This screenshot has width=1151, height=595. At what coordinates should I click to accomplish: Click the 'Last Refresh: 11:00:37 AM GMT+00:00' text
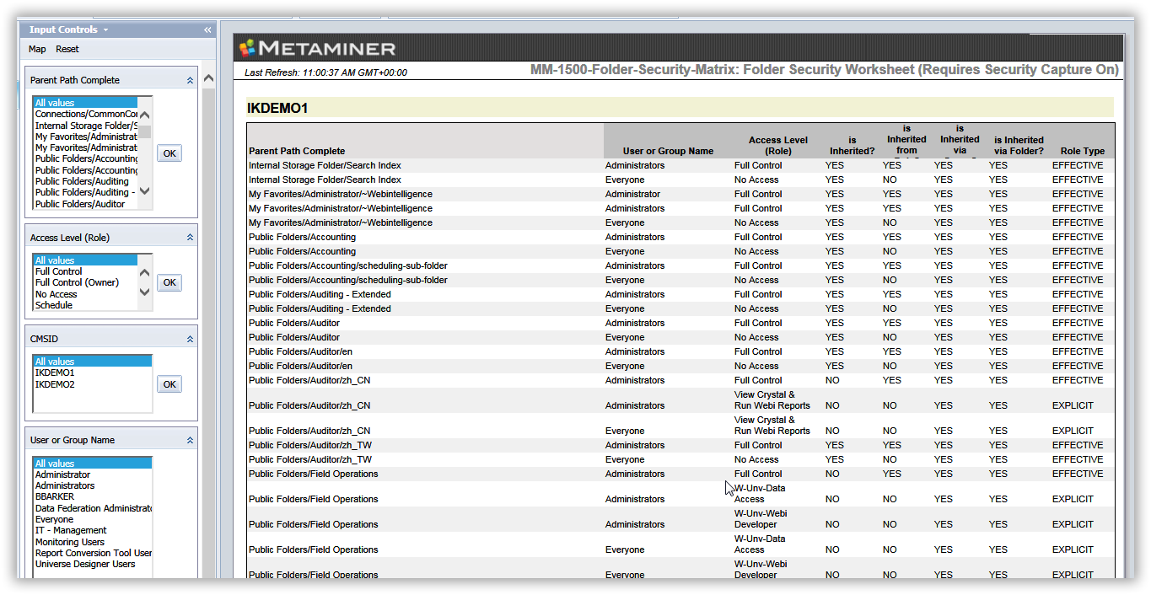(x=325, y=72)
